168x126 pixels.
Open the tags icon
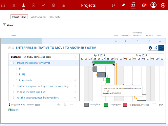123,5
